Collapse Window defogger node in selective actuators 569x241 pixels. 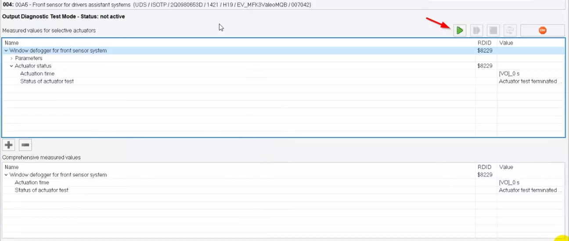pyautogui.click(x=6, y=51)
